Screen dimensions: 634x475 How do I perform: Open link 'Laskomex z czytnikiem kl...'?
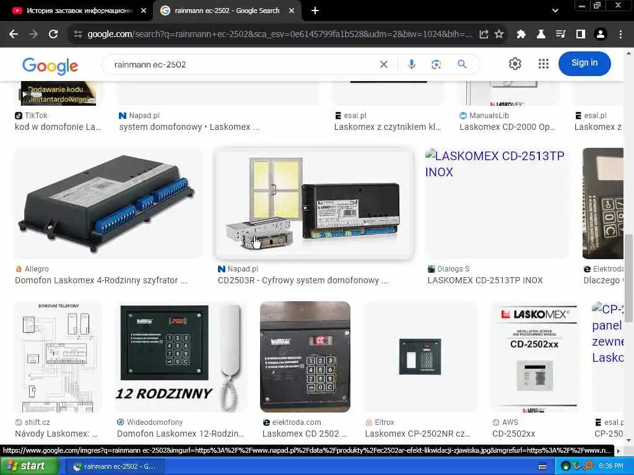pyautogui.click(x=388, y=127)
